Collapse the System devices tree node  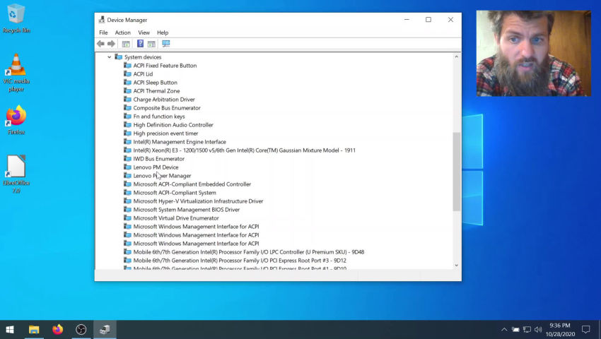tap(109, 57)
